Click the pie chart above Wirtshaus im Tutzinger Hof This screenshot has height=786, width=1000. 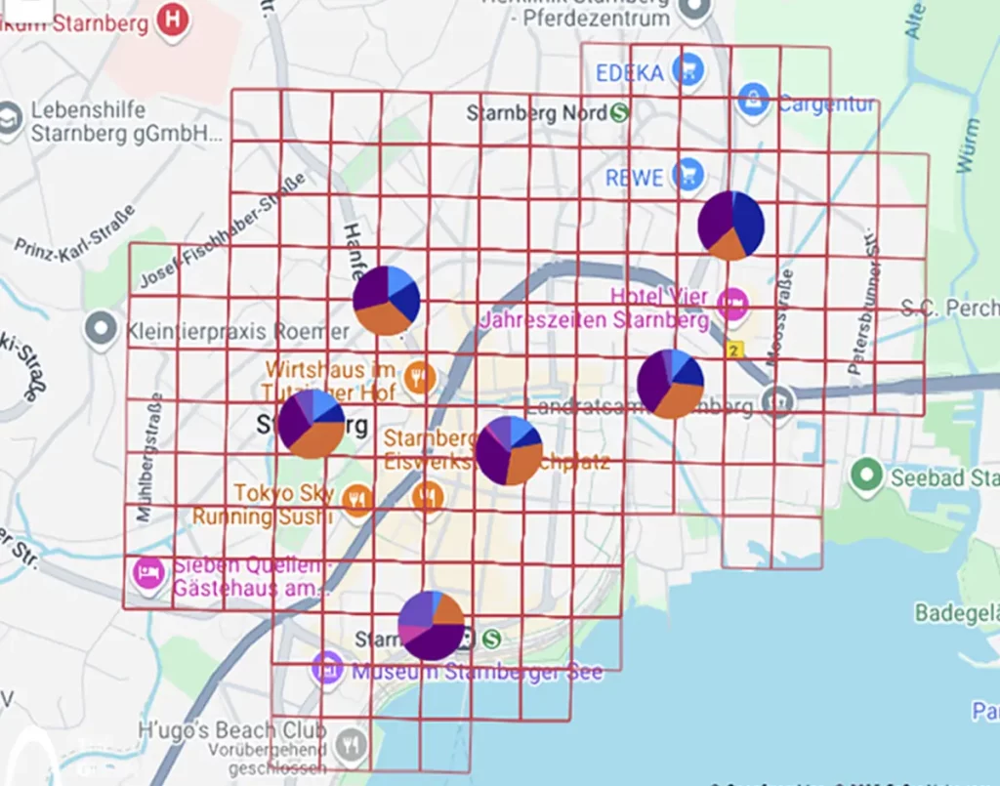[x=386, y=300]
